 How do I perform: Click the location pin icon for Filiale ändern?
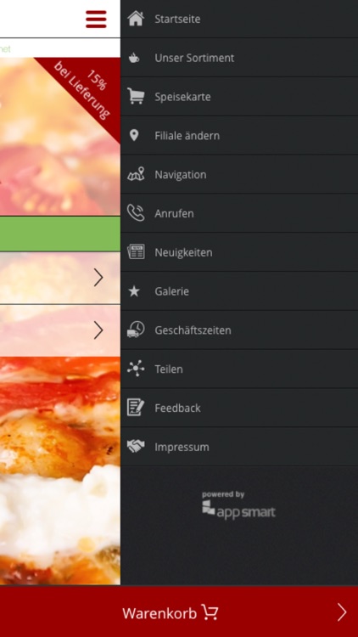click(x=134, y=136)
